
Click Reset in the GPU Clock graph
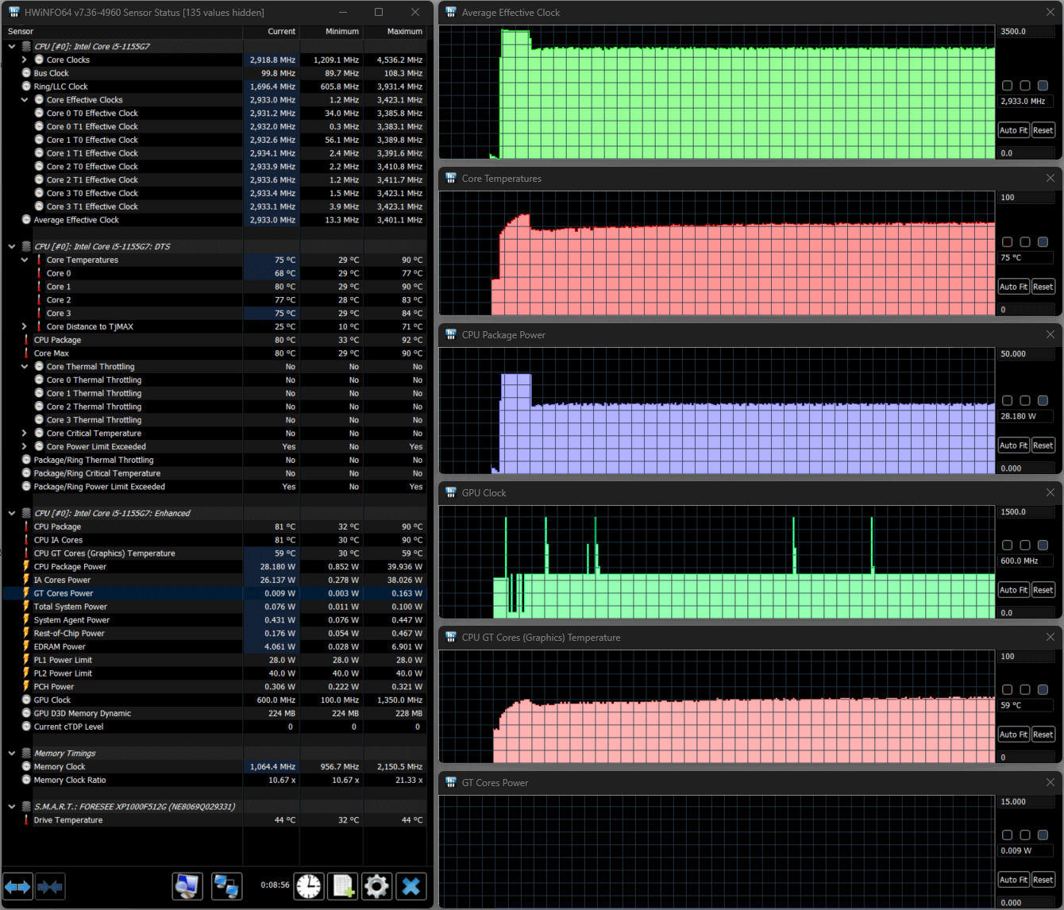tap(1043, 590)
